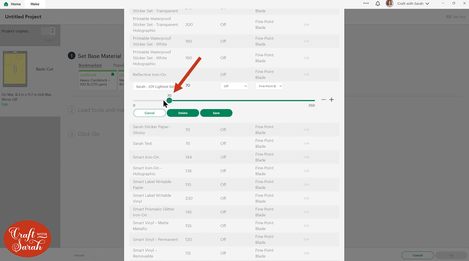Toggle the bookmark icon on Cardstock card
This screenshot has height=261, width=469.
coord(113,75)
